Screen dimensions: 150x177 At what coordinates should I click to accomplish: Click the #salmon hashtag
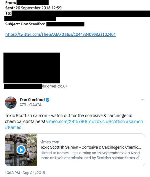click(134, 122)
